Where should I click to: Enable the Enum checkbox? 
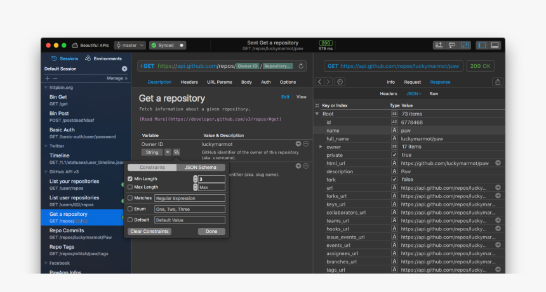tap(130, 209)
